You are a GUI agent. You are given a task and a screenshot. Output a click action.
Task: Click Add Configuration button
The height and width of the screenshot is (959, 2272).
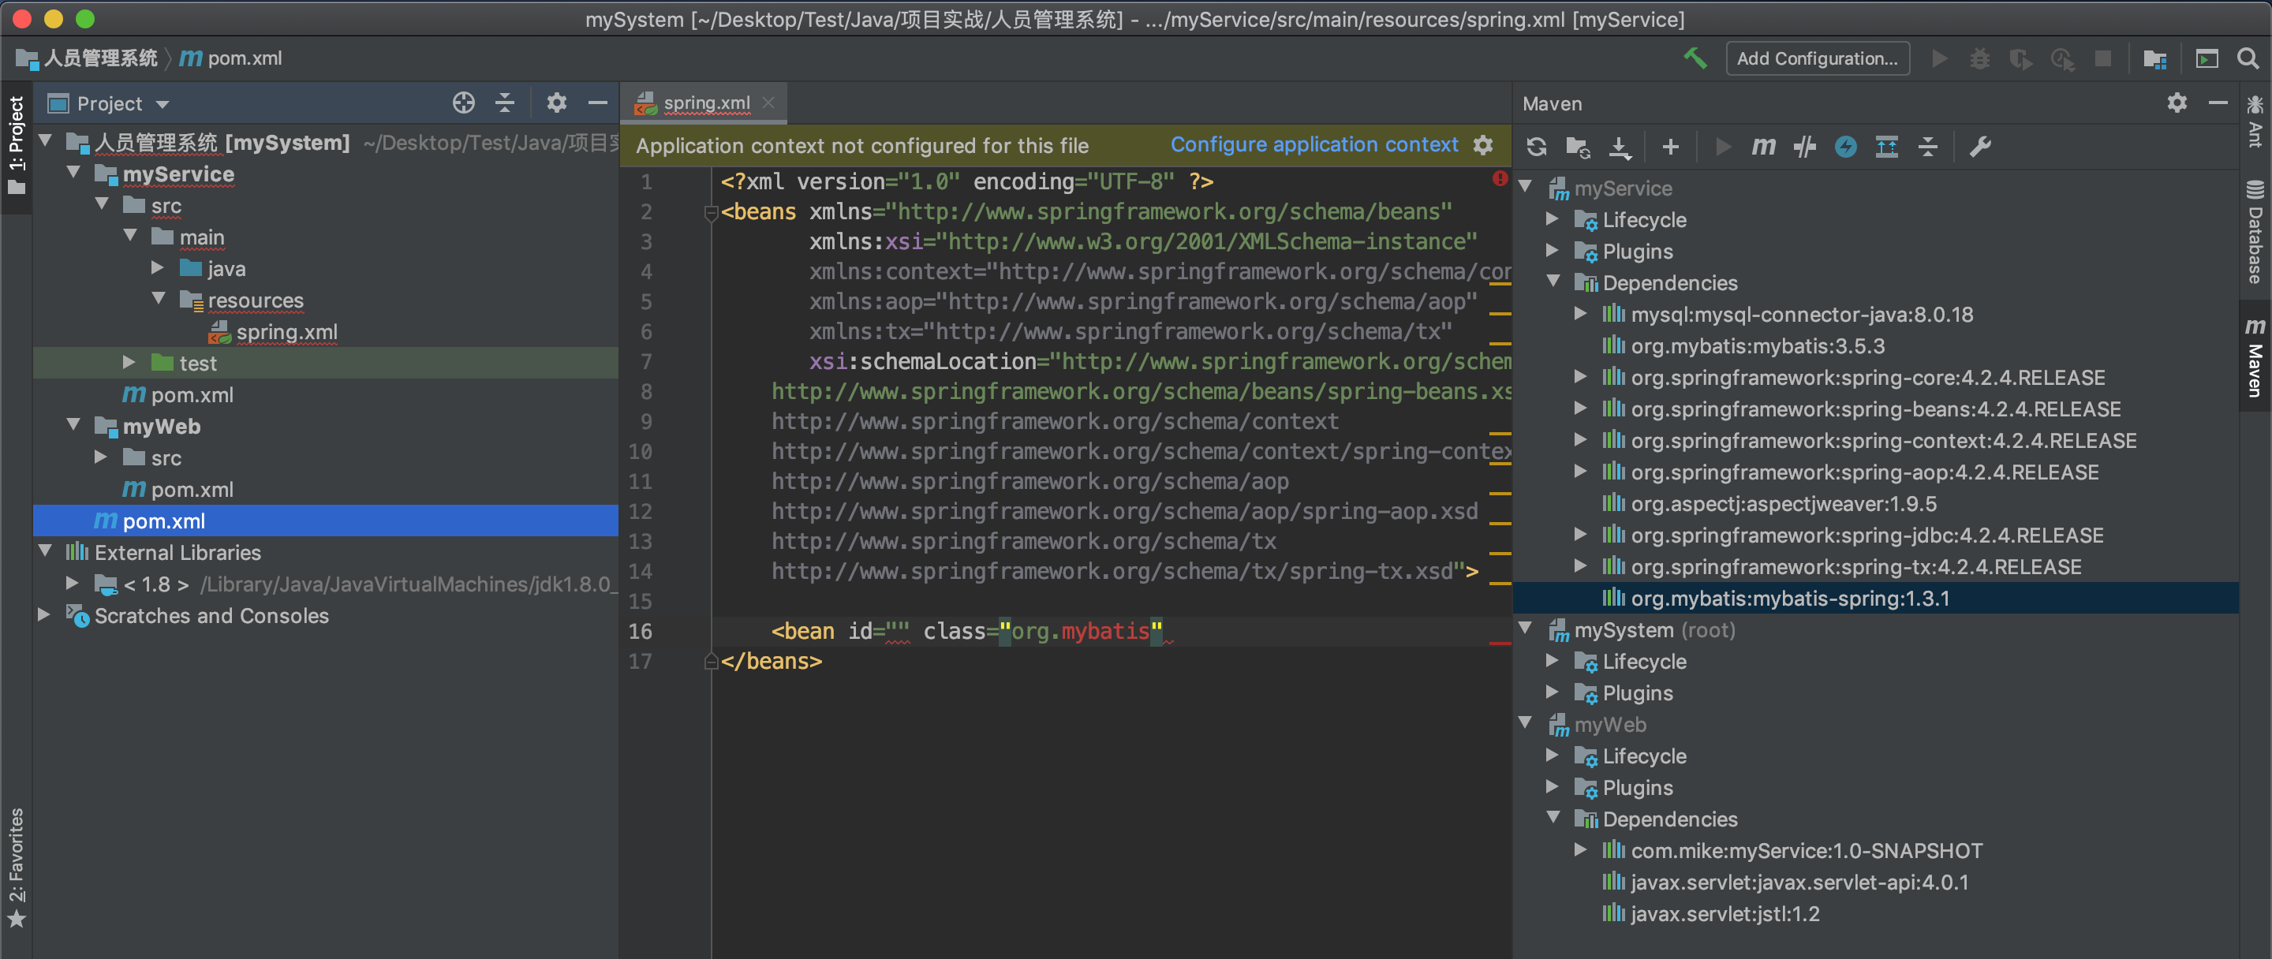click(1817, 58)
